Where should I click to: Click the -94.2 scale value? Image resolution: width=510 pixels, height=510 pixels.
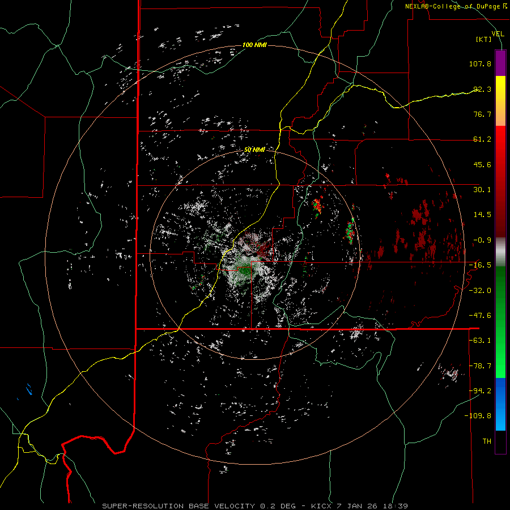coord(480,390)
